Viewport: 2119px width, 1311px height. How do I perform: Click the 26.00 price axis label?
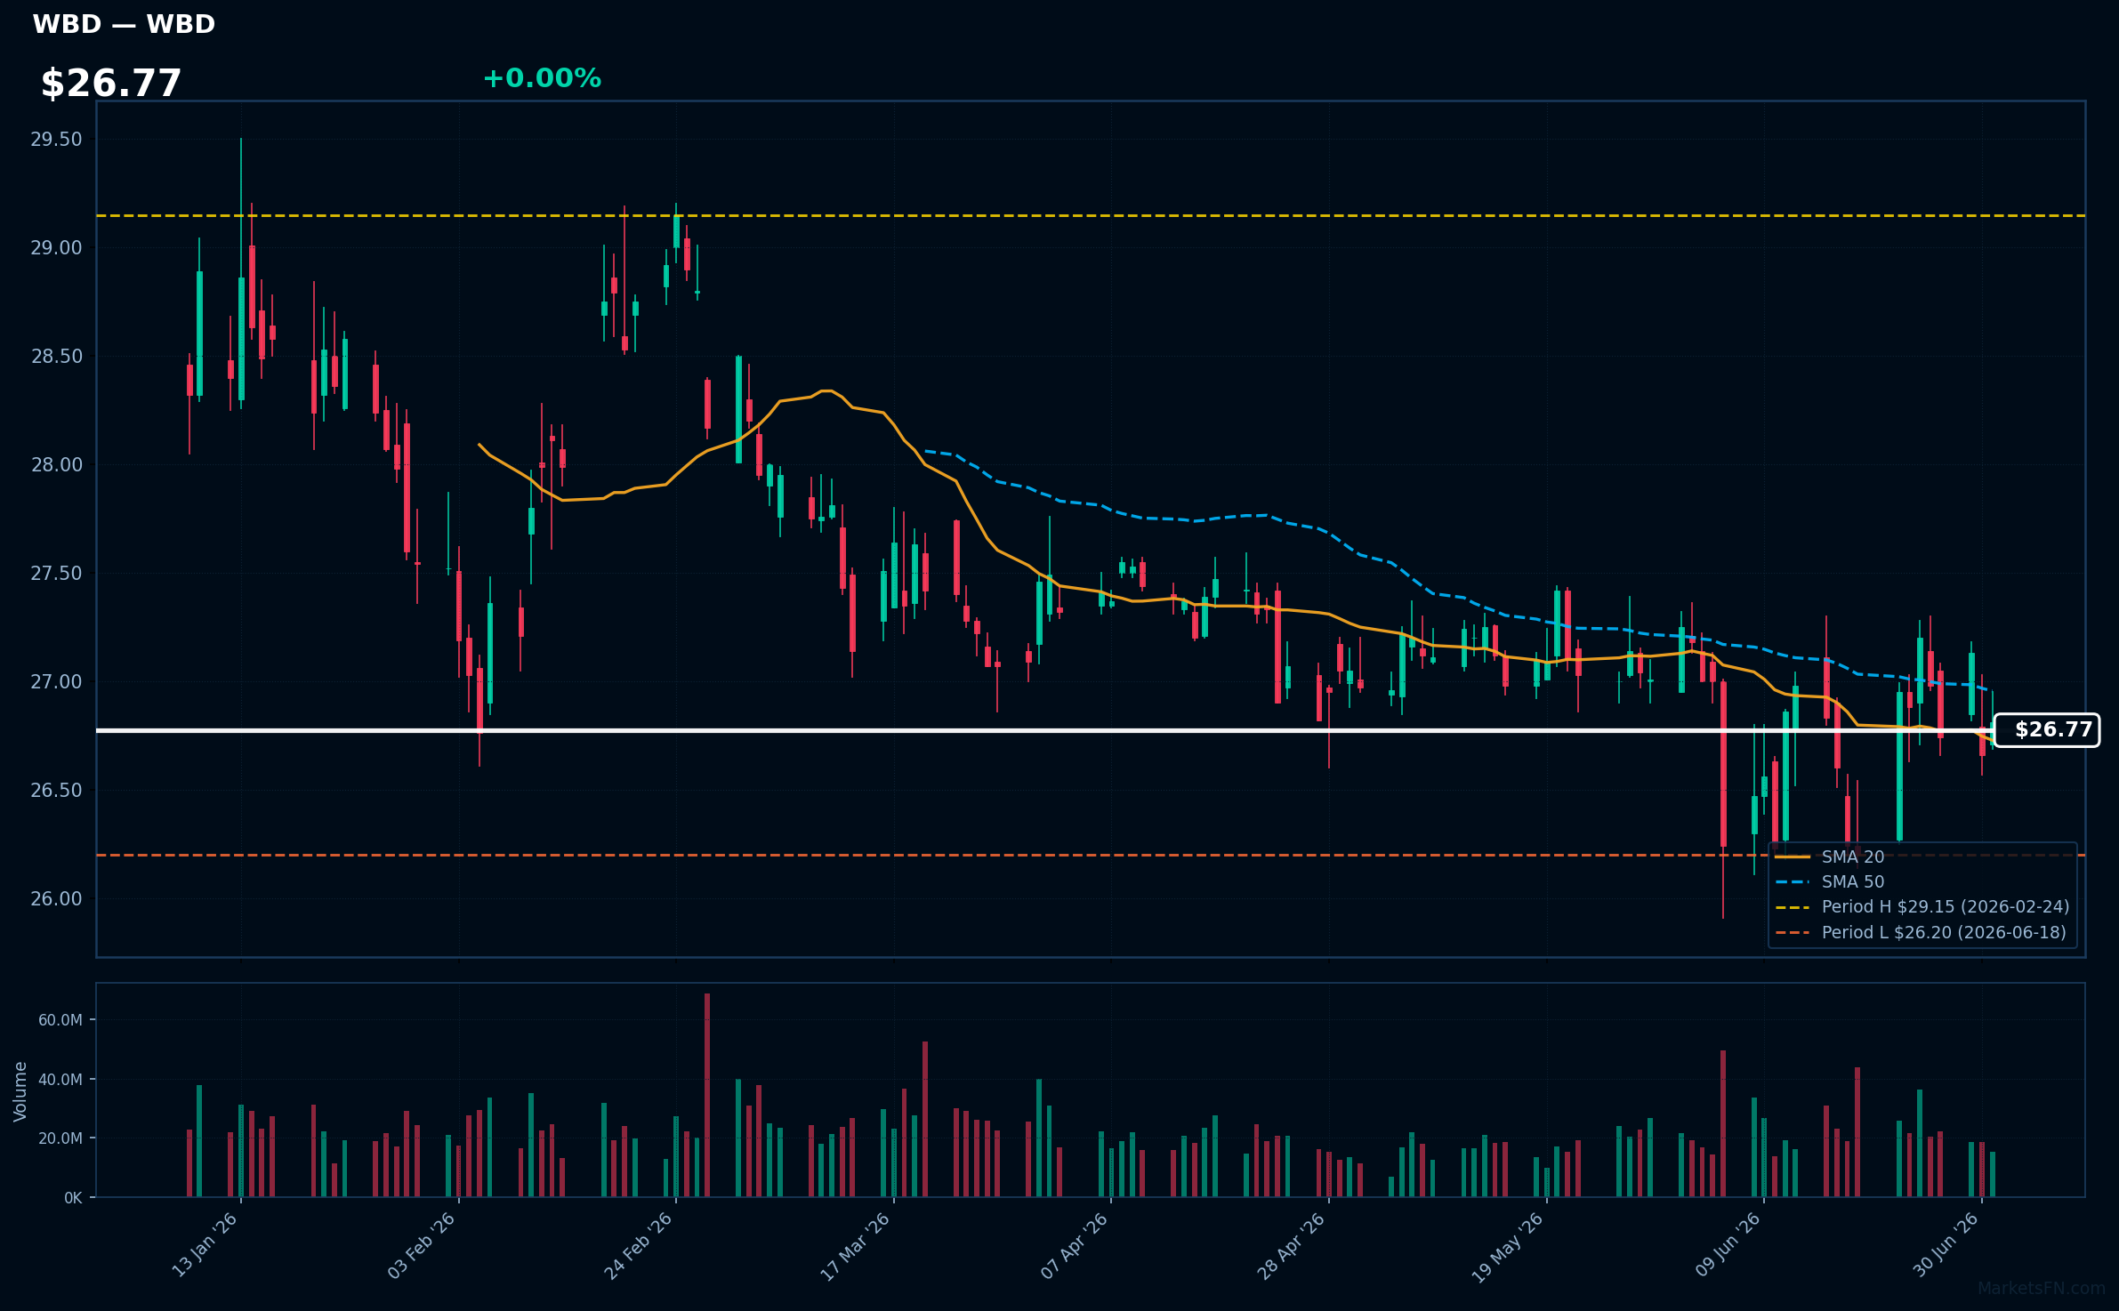pos(56,898)
